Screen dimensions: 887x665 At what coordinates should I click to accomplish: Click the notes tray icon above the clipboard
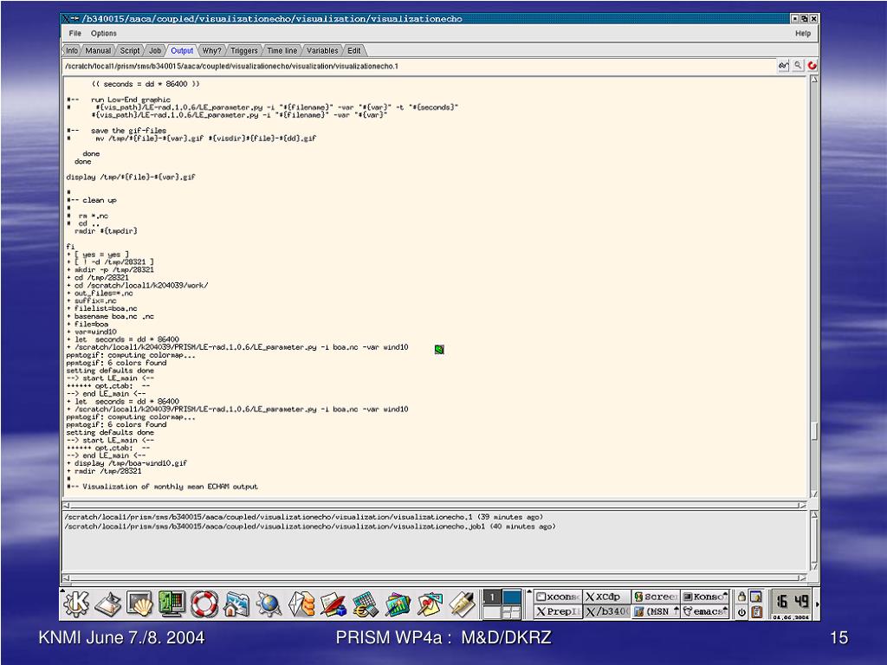coord(757,597)
